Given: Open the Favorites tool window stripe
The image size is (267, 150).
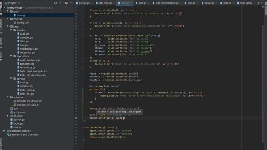Looking at the screenshot, I should tap(1, 144).
